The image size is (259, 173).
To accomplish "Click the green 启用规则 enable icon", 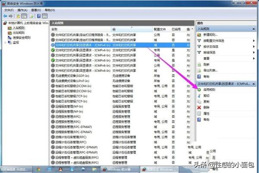I will (199, 90).
